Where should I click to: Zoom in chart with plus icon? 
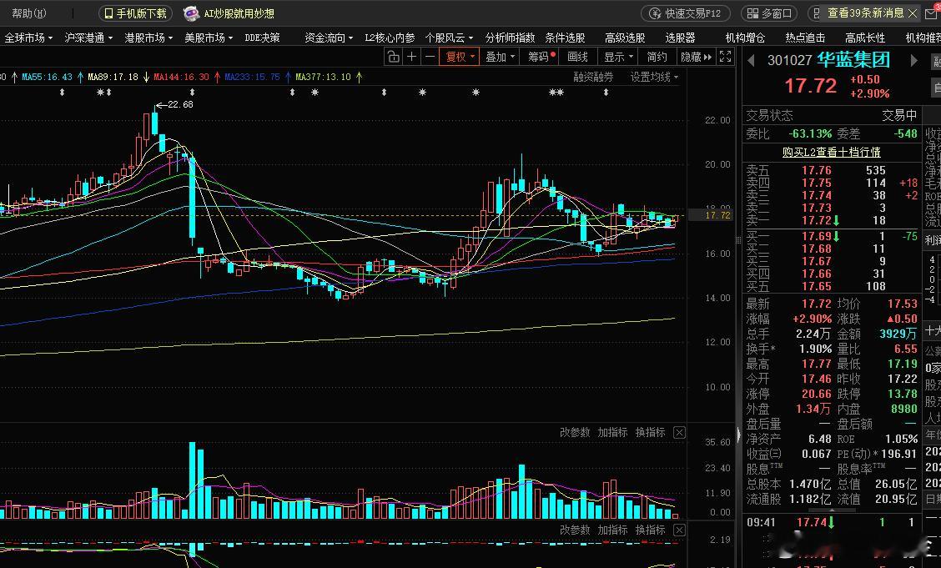pyautogui.click(x=412, y=57)
